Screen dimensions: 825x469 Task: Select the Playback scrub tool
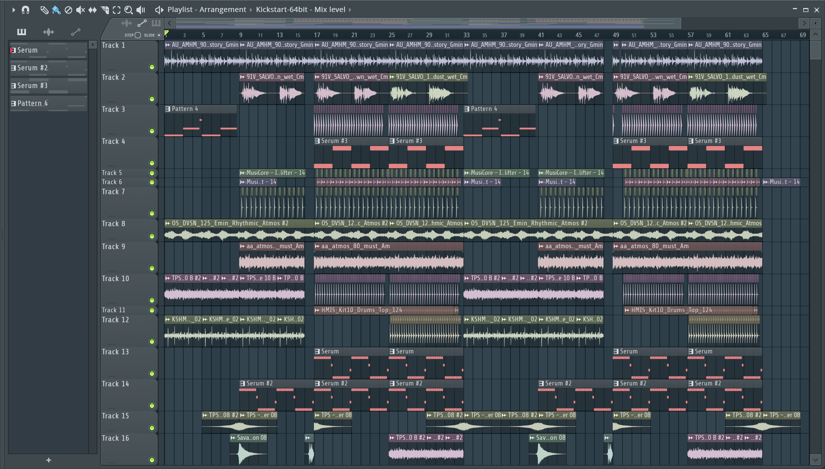coord(141,10)
